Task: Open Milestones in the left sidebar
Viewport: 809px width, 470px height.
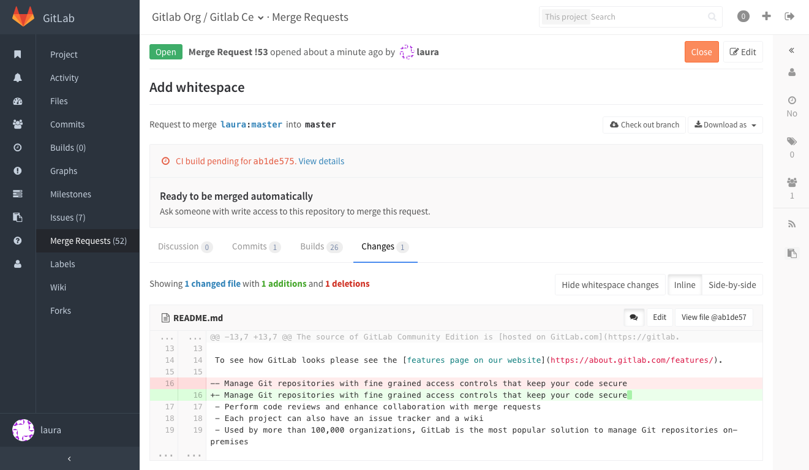Action: (70, 194)
